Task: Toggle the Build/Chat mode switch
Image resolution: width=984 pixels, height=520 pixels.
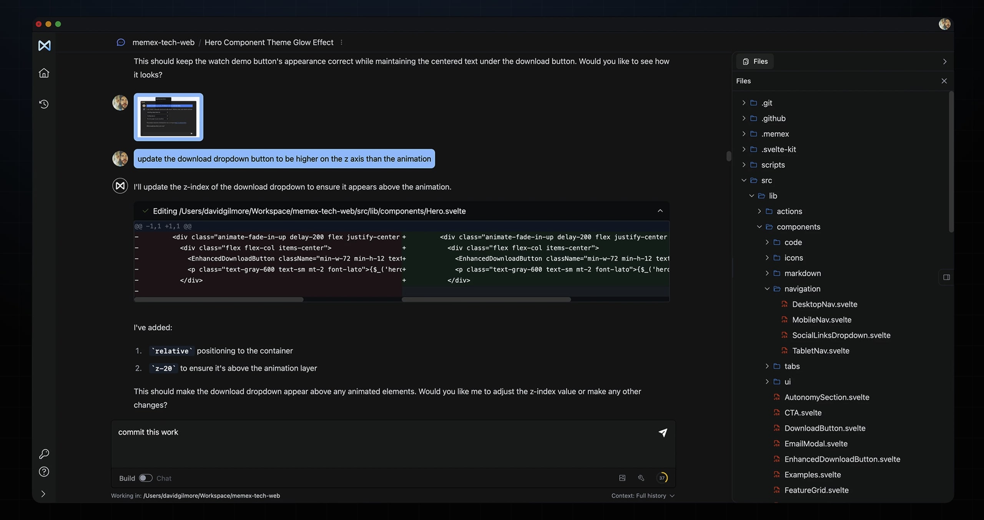Action: [146, 478]
